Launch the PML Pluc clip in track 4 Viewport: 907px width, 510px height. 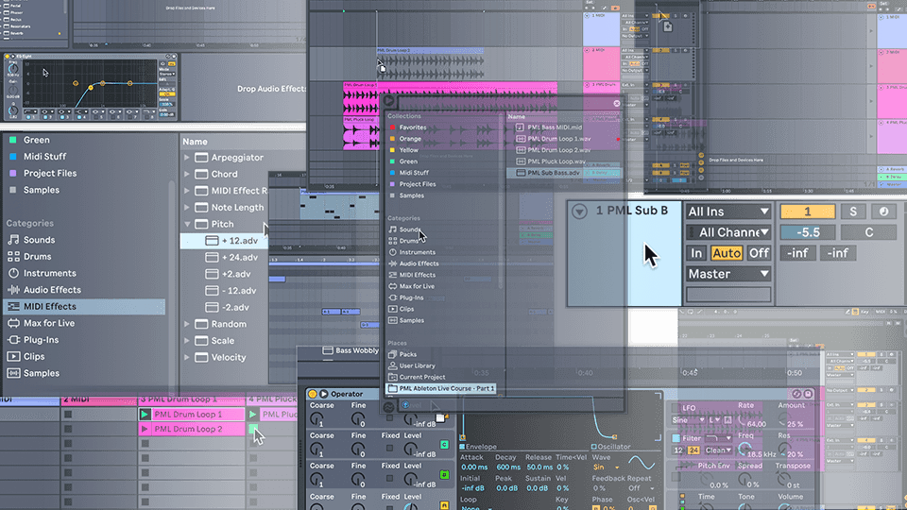coord(253,414)
